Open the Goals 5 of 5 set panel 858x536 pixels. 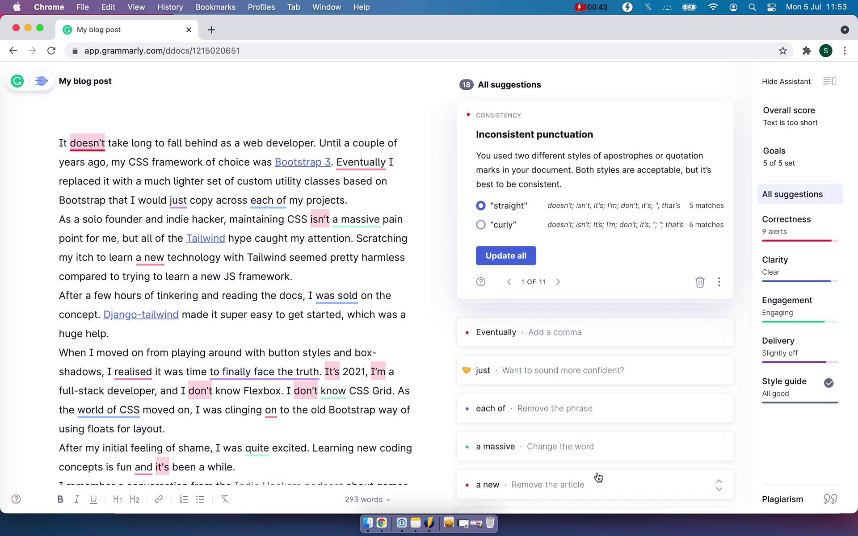(779, 157)
